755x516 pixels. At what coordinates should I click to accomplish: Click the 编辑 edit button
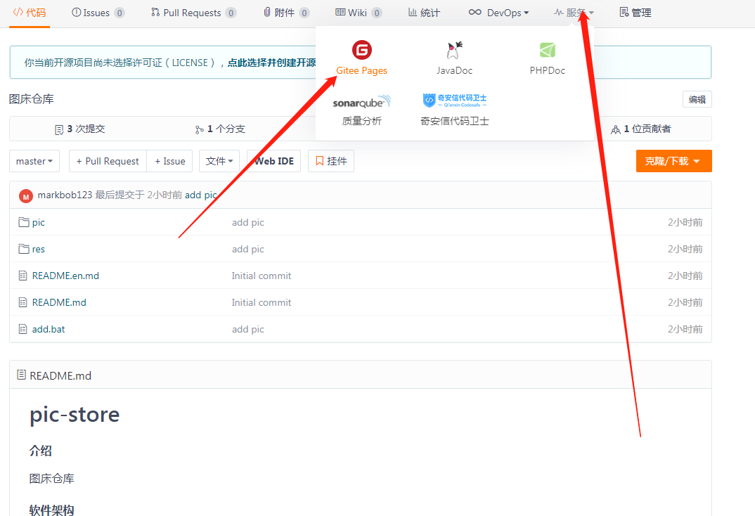point(697,99)
